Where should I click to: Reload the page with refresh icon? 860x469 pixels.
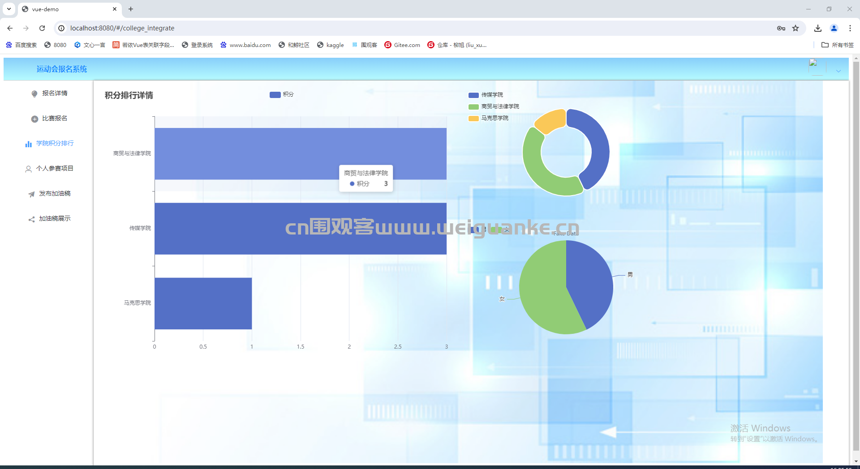coord(42,28)
